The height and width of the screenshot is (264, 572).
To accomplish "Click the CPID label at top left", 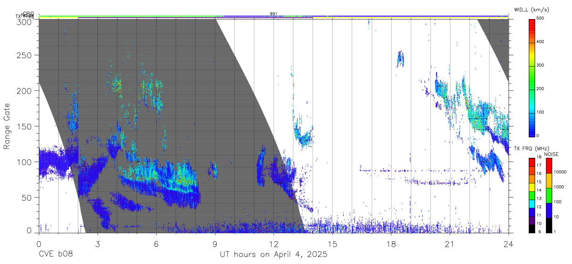I will pos(28,14).
